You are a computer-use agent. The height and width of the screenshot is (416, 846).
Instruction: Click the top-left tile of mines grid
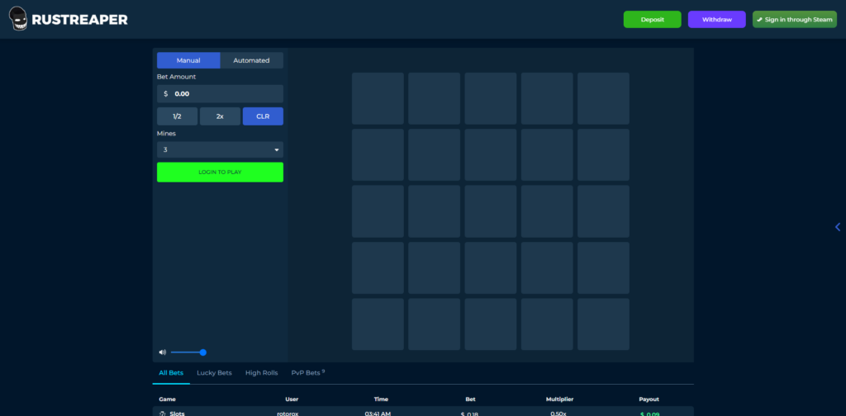click(378, 98)
